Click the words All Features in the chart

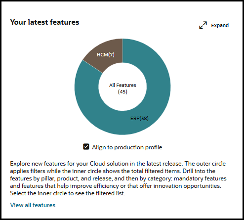(122, 85)
